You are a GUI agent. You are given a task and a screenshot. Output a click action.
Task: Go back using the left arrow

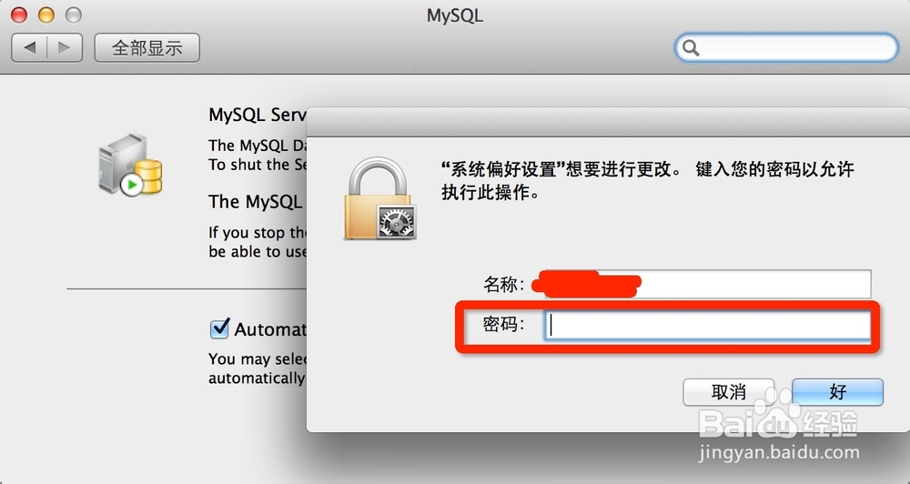[x=30, y=47]
